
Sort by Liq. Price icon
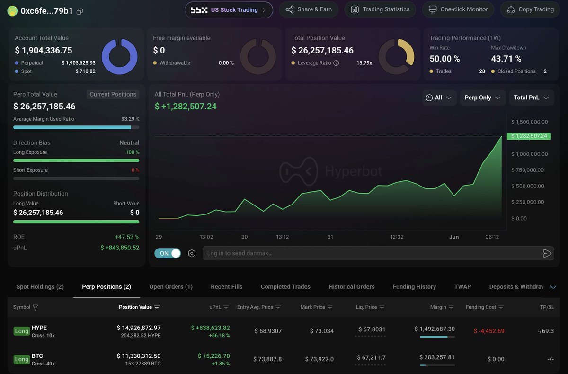382,307
